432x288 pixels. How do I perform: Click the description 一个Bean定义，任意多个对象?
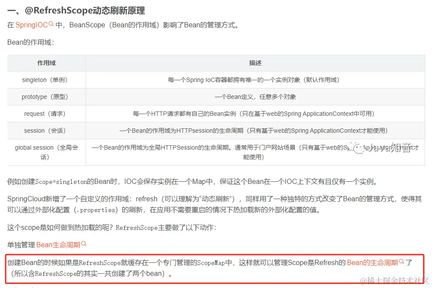pos(255,97)
